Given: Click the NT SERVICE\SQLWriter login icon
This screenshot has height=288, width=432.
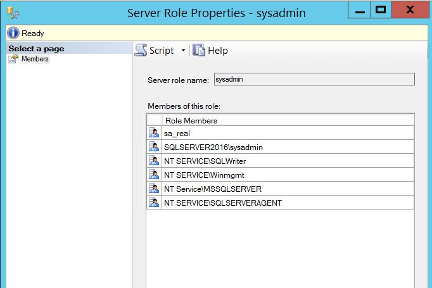Looking at the screenshot, I should pos(154,161).
